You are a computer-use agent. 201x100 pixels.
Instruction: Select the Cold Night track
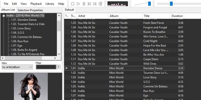(124, 41)
